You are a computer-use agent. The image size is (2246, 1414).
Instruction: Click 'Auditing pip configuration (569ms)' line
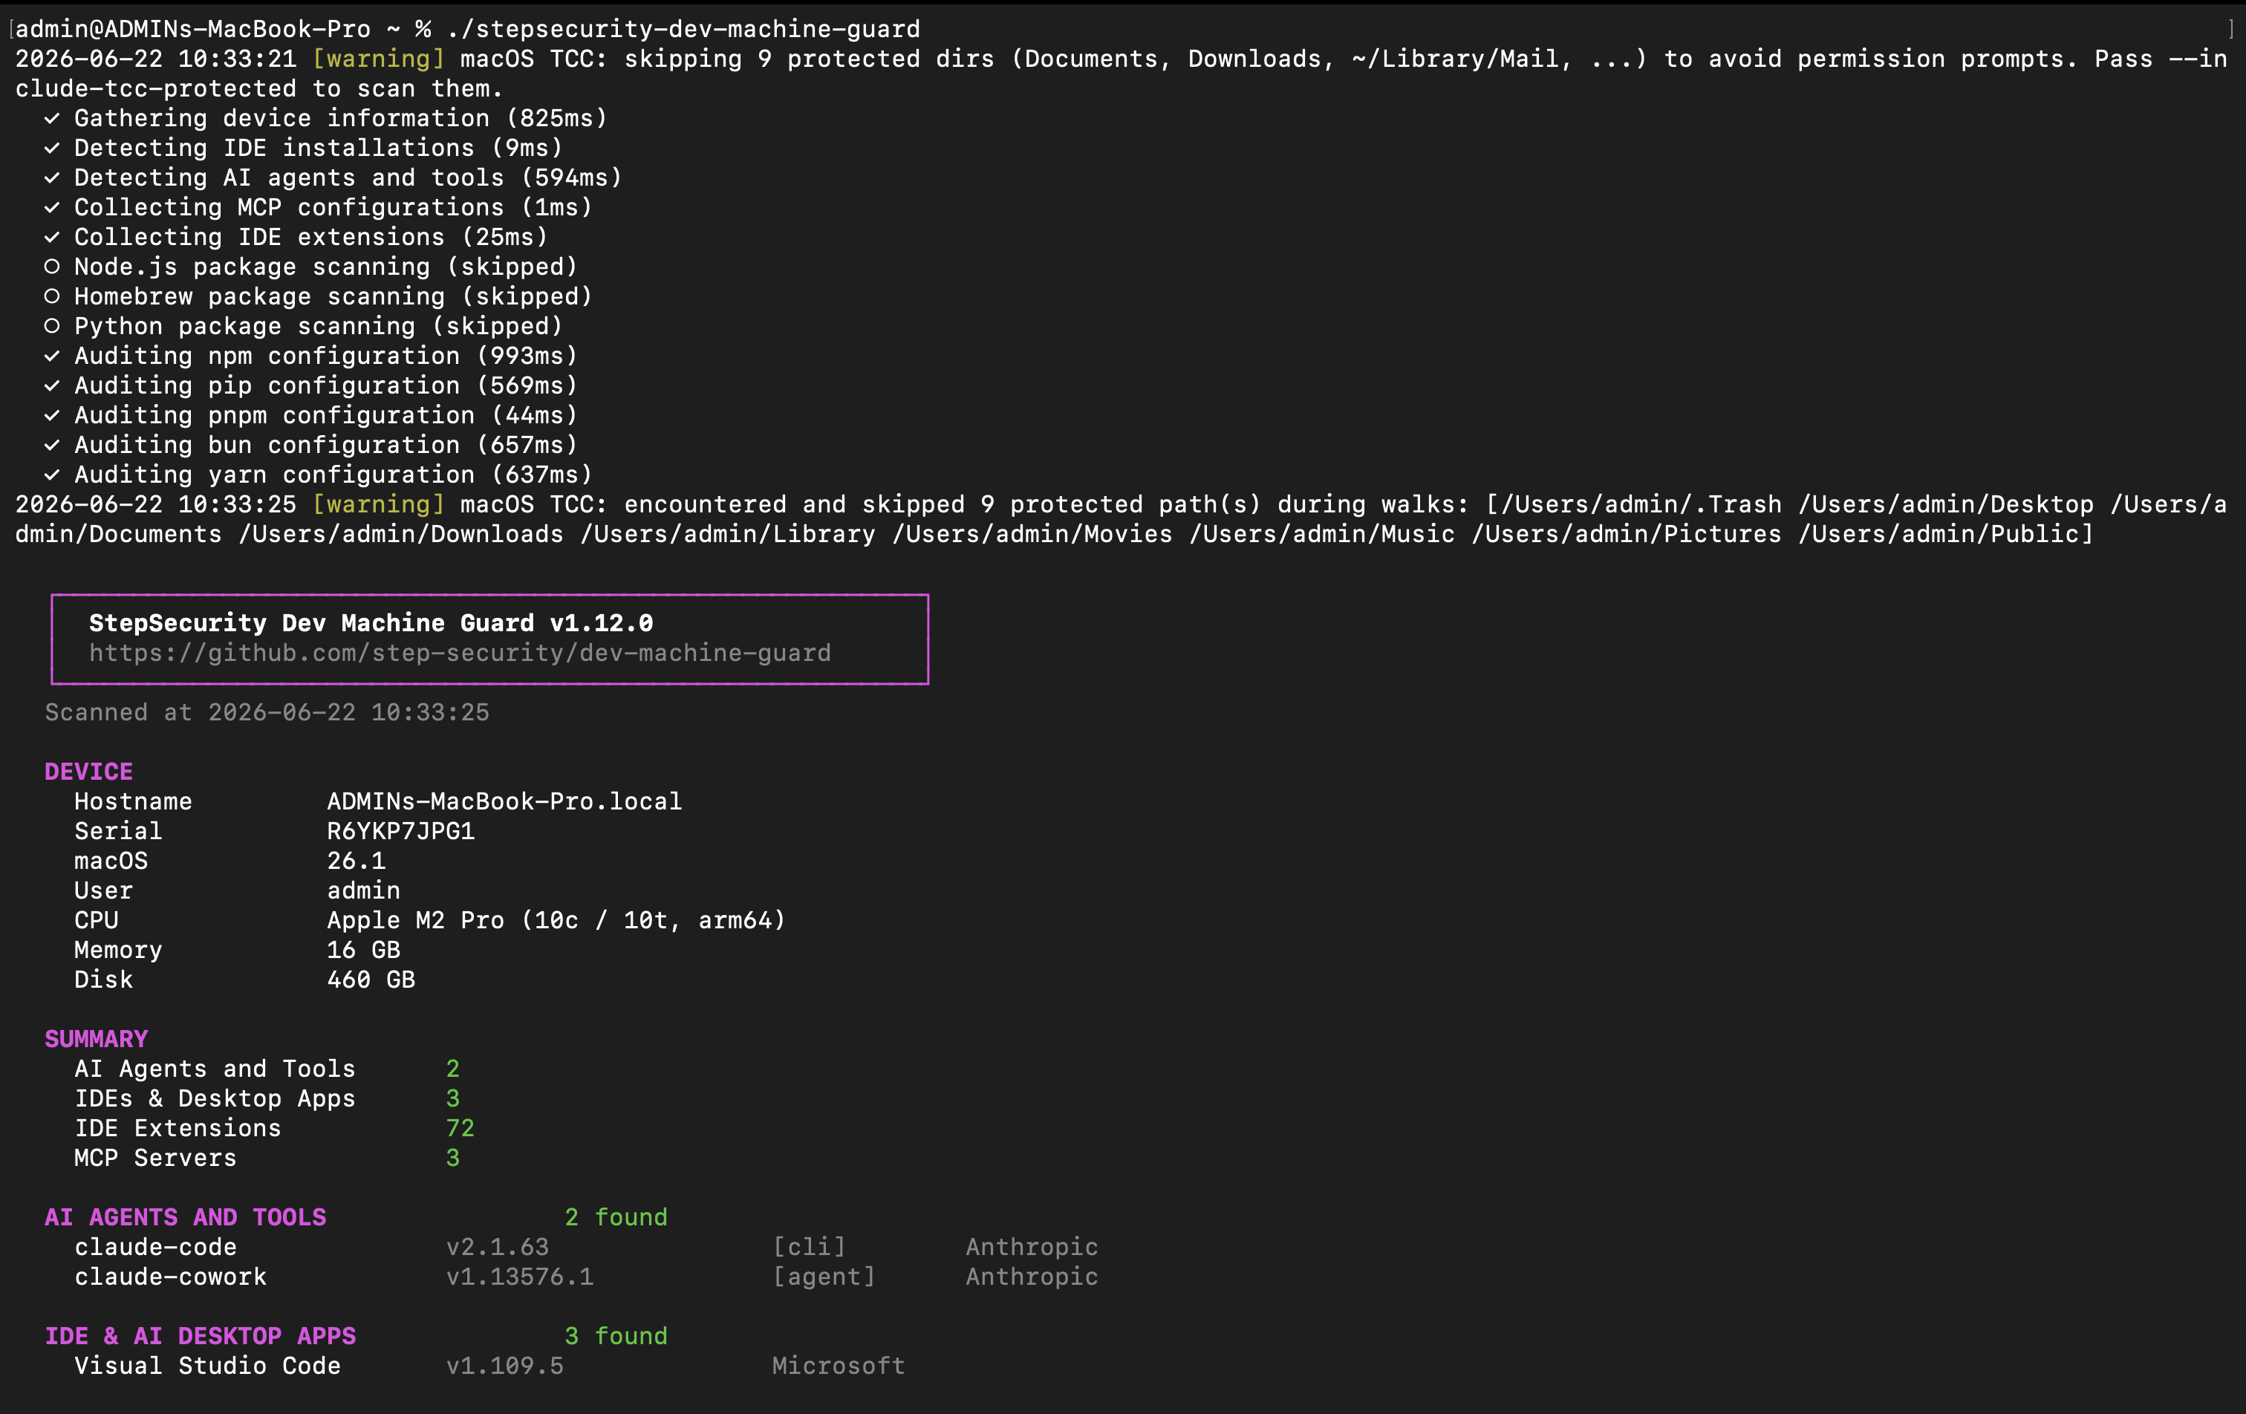tap(311, 385)
